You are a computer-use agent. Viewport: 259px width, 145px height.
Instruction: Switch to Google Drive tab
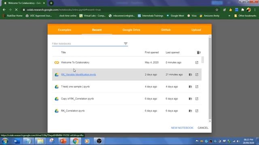point(131,30)
